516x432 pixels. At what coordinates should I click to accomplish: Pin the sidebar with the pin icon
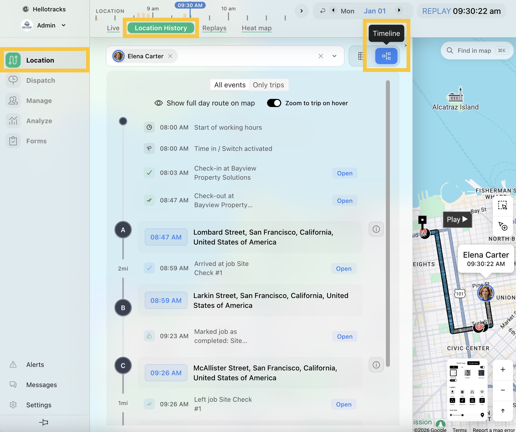coord(44,422)
